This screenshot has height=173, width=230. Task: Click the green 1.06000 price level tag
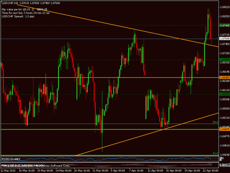224,94
